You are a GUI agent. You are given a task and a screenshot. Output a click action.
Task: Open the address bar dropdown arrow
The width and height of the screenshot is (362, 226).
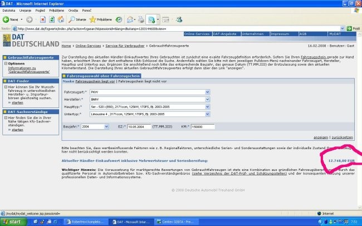tap(343, 28)
